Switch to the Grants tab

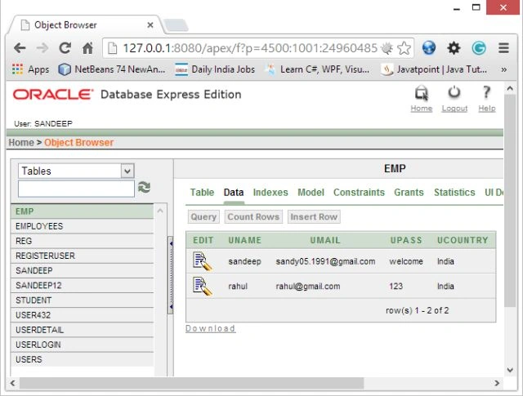point(409,193)
